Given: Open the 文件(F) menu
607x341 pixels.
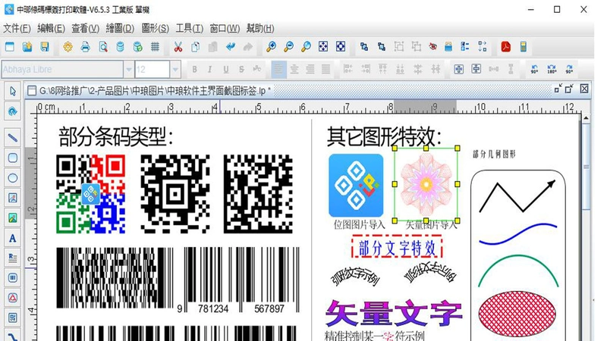Looking at the screenshot, I should [17, 28].
